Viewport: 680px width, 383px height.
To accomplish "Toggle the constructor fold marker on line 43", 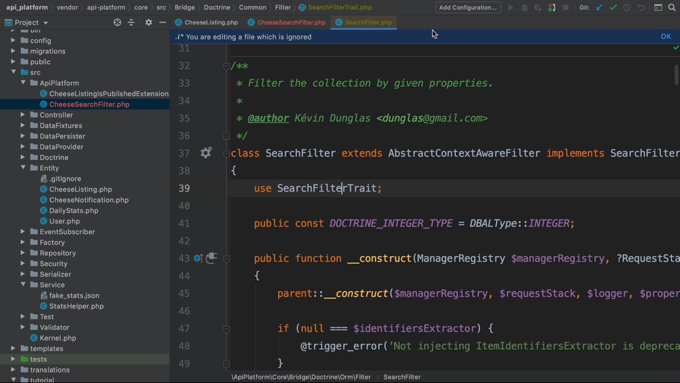I will click(x=226, y=258).
